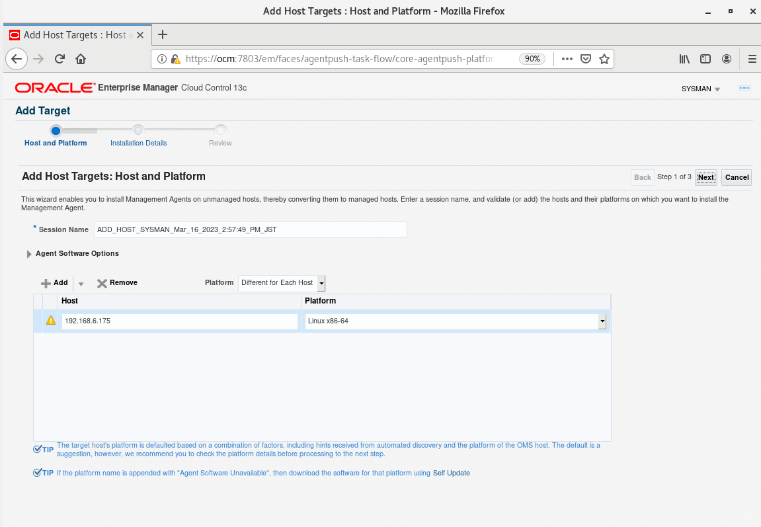Close the Add Host Targets tab
The height and width of the screenshot is (527, 761).
(x=140, y=35)
